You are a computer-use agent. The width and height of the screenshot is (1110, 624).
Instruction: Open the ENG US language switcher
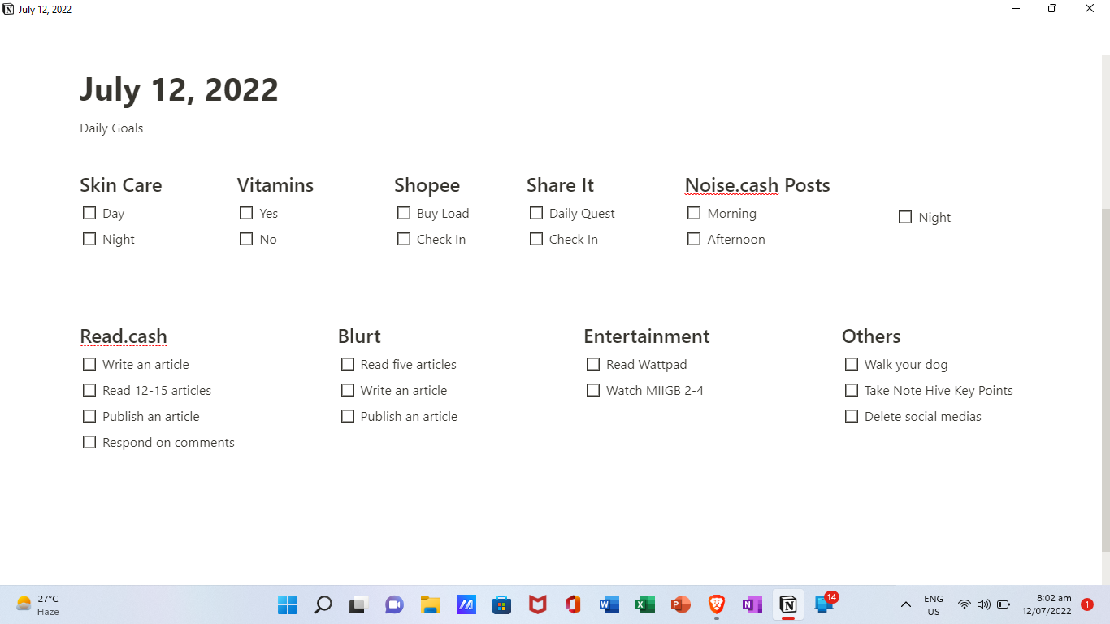click(x=934, y=604)
